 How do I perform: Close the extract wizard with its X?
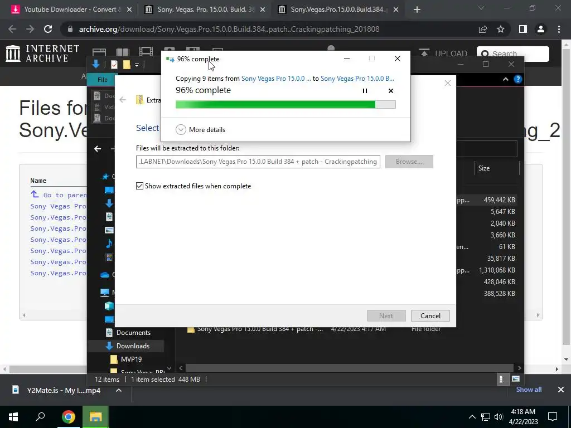pyautogui.click(x=448, y=84)
